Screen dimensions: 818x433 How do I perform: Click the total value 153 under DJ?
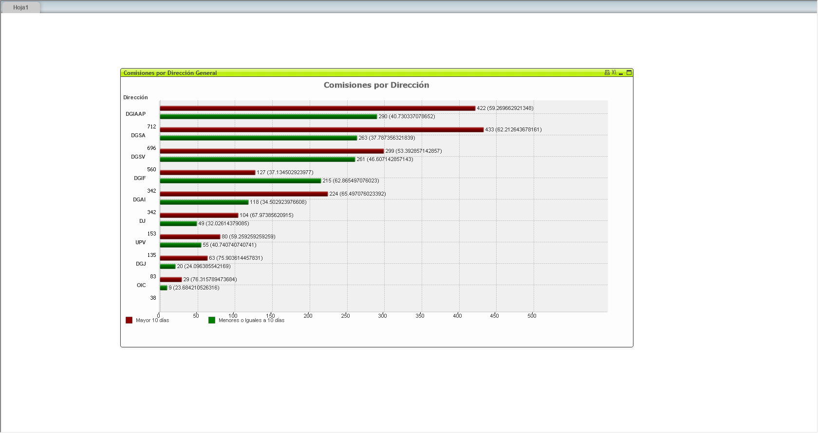tap(152, 234)
